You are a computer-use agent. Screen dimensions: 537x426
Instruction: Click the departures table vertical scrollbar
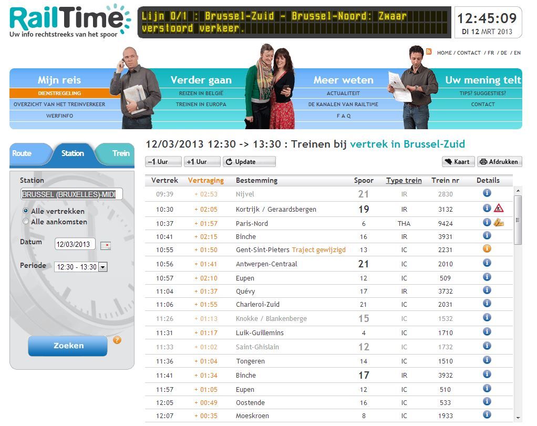click(518, 221)
